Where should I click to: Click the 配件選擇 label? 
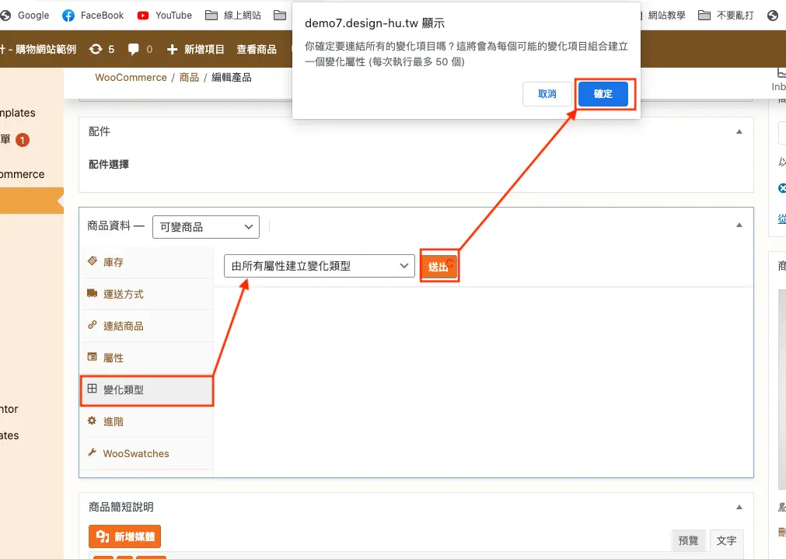(109, 165)
